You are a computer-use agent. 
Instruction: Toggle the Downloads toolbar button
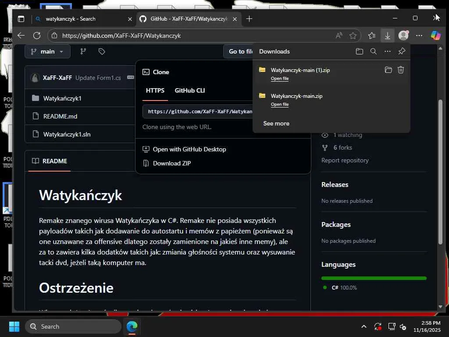coord(388,36)
